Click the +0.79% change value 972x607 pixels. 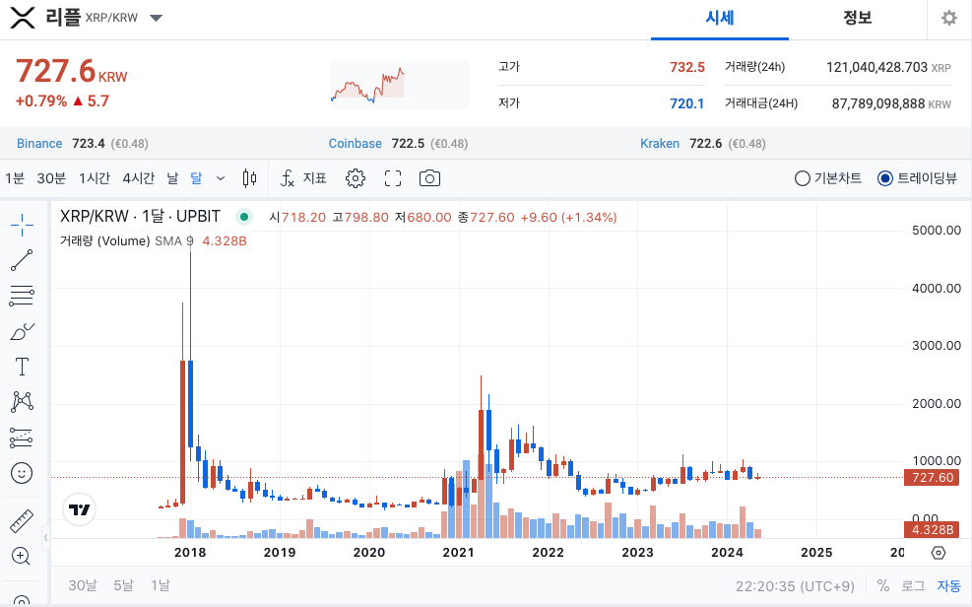[41, 101]
